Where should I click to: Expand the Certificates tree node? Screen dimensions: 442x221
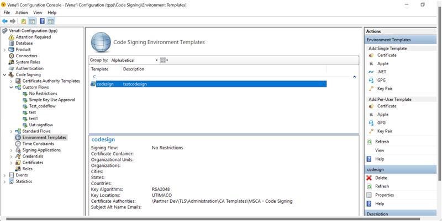11,163
